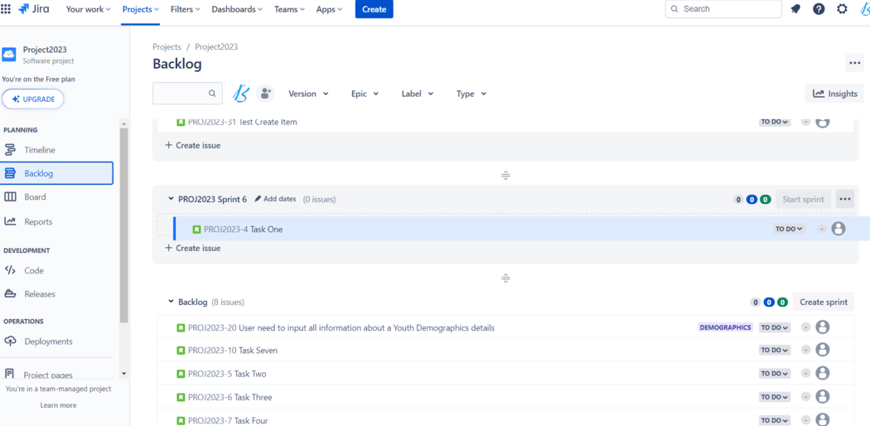Open the app switcher grid icon

(x=6, y=9)
